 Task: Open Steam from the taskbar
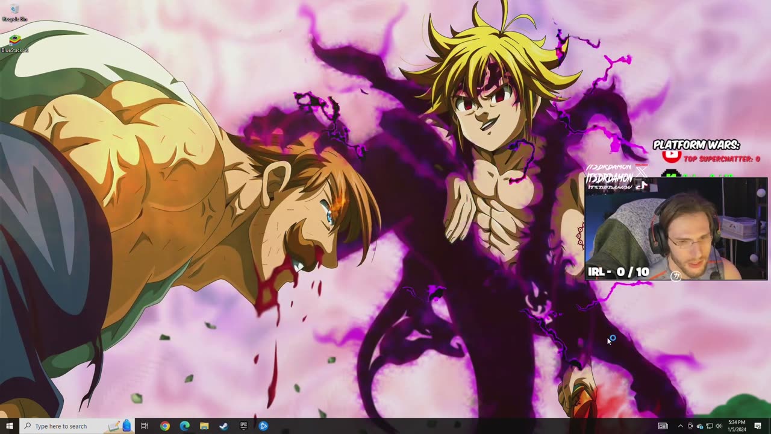[x=223, y=426]
